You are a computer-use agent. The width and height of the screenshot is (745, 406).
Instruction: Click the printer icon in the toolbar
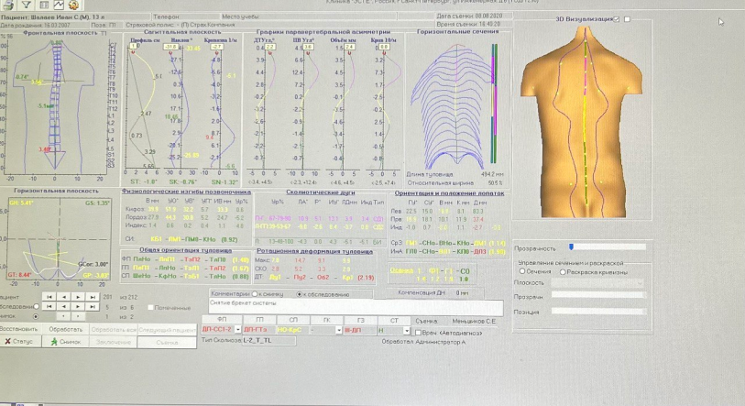point(7,5)
